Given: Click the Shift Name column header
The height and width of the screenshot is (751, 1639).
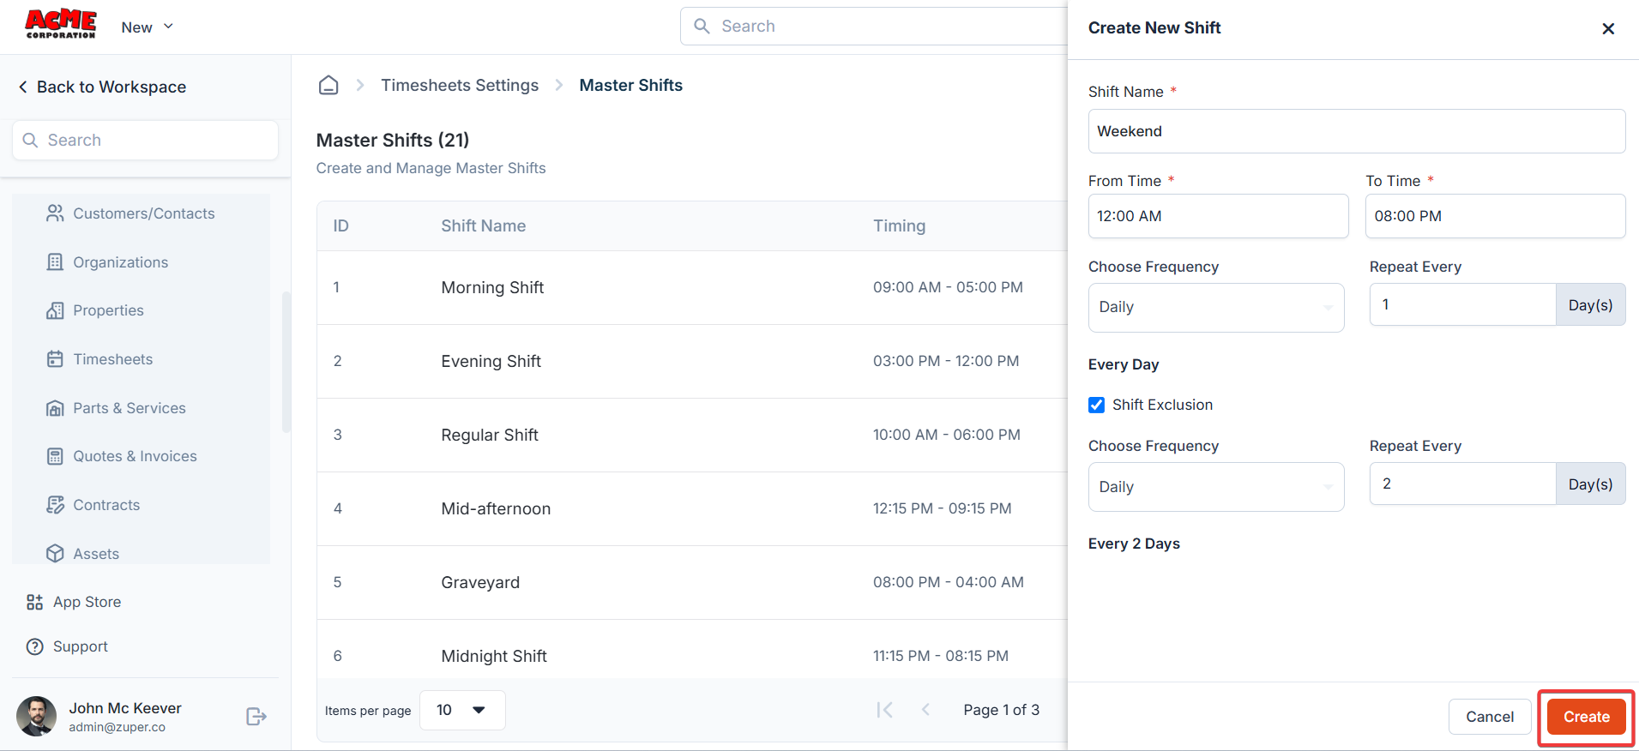Looking at the screenshot, I should click(484, 225).
